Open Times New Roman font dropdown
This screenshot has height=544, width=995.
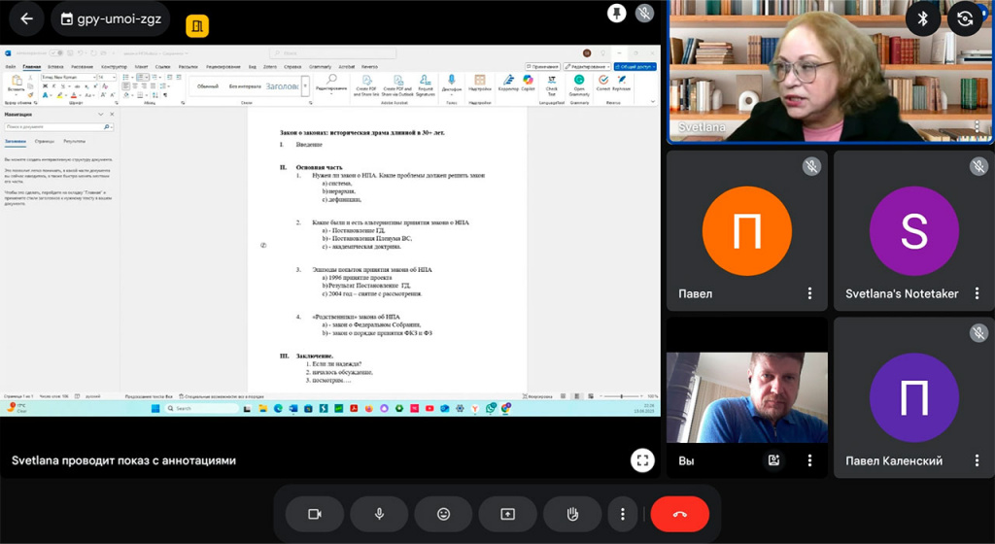point(94,78)
